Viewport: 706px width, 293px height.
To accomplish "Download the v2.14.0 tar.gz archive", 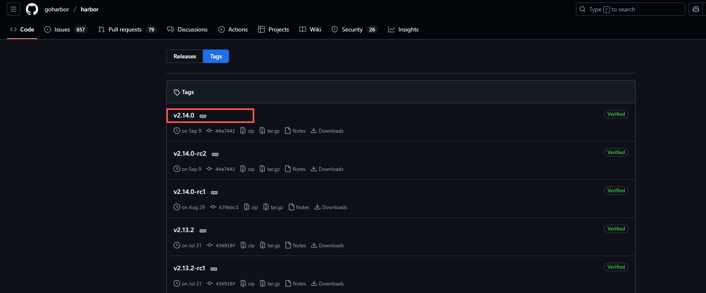I will click(270, 131).
